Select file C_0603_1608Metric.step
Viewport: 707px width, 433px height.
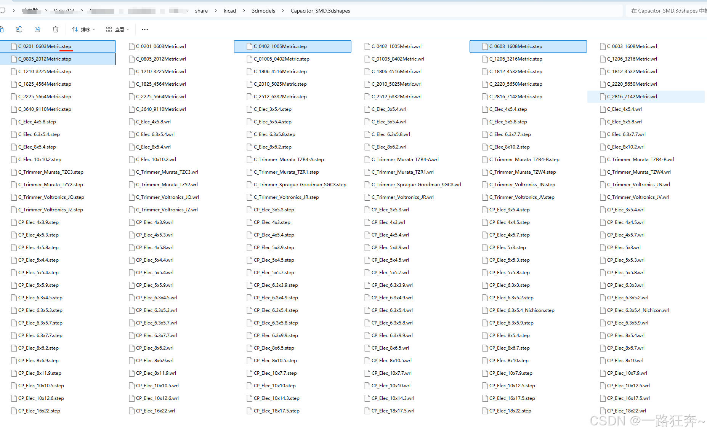coord(528,46)
